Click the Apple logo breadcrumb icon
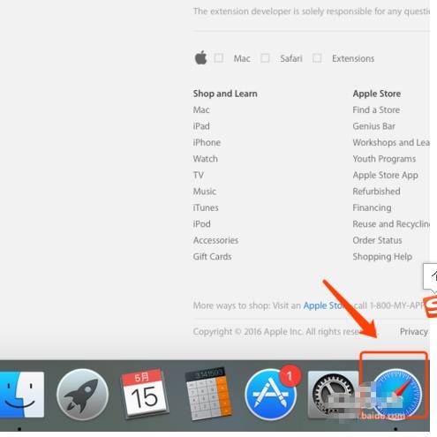This screenshot has height=437, width=437. pyautogui.click(x=200, y=57)
